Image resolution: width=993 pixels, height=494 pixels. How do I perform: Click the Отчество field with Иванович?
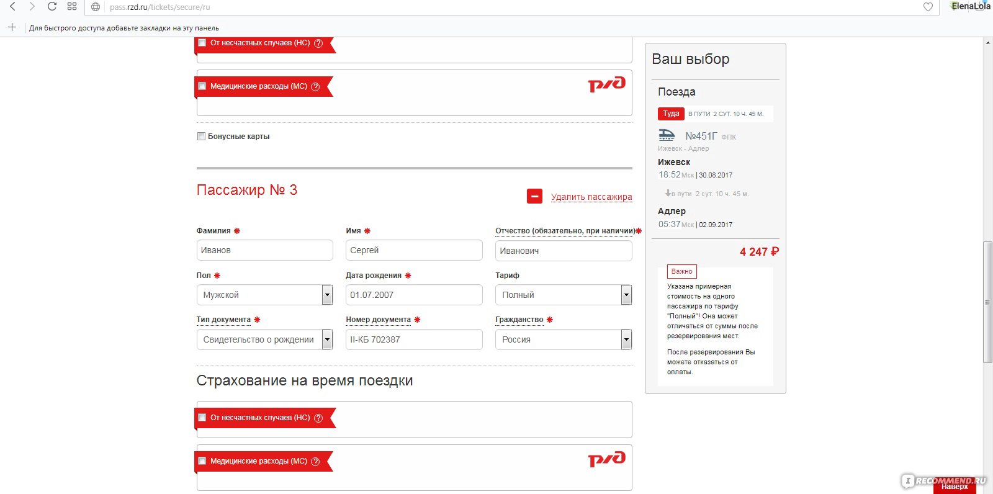pos(564,251)
